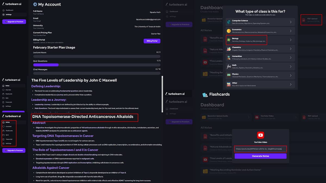The height and width of the screenshot is (183, 326).
Task: Click Transcript page icon in DNA Topoisomerase notes sidebar
Action: point(3,139)
